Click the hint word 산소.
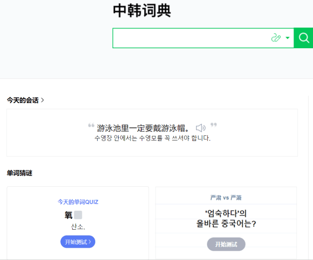Viewport: 313px width, 260px height. (x=78, y=227)
